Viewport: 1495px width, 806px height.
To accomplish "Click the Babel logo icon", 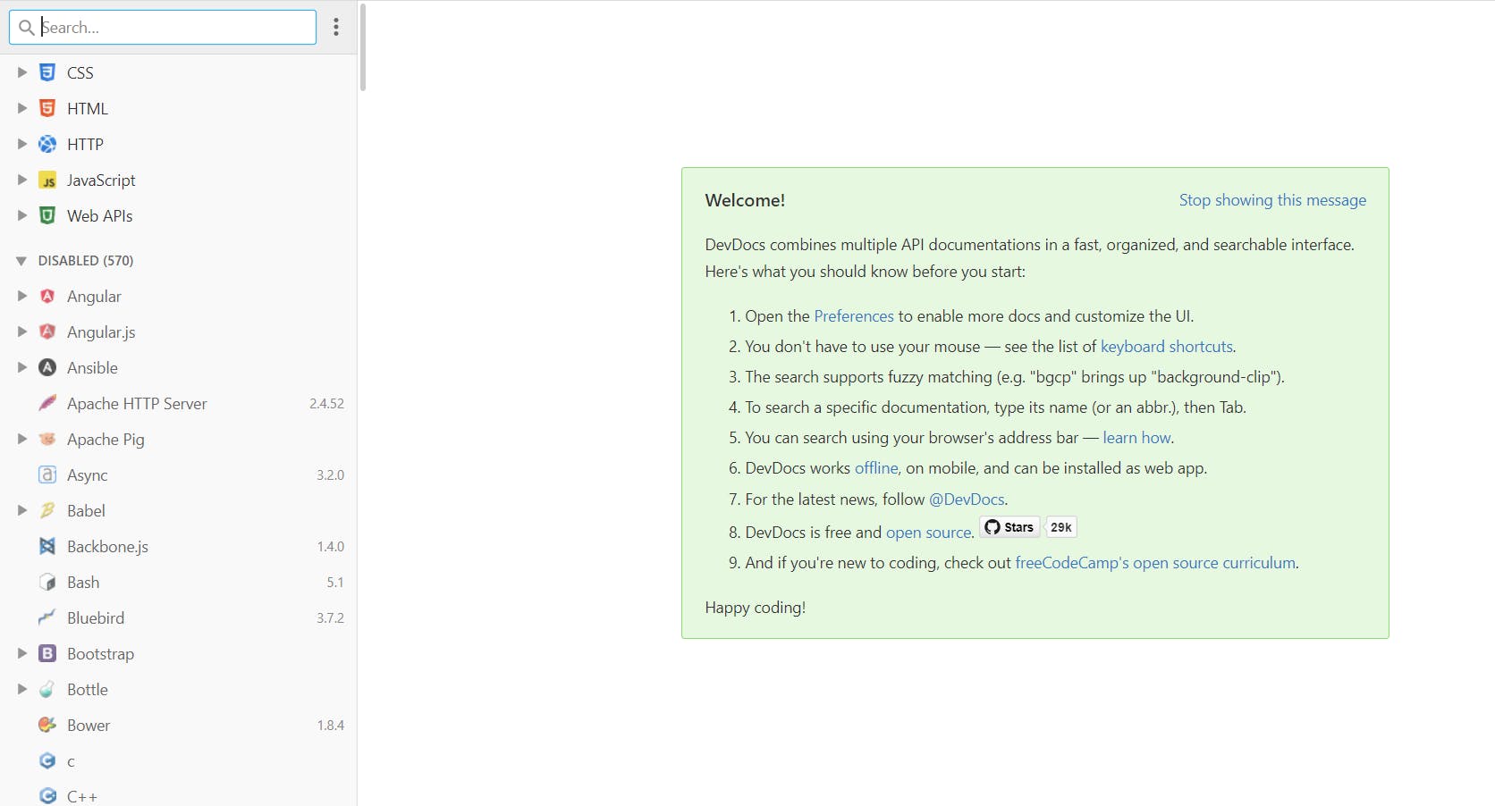I will (x=47, y=510).
